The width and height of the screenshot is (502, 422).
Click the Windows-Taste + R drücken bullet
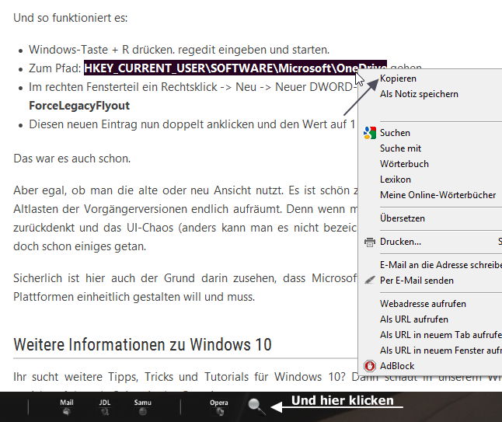tap(179, 50)
